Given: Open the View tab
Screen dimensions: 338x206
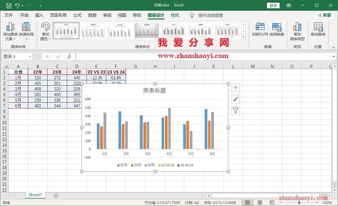Looking at the screenshot, I should pos(122,15).
